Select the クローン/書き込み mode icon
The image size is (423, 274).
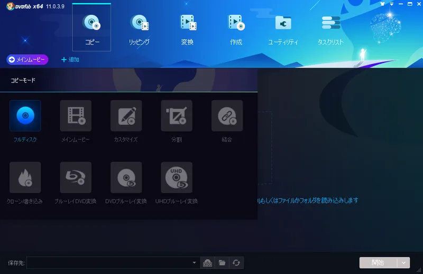(25, 177)
